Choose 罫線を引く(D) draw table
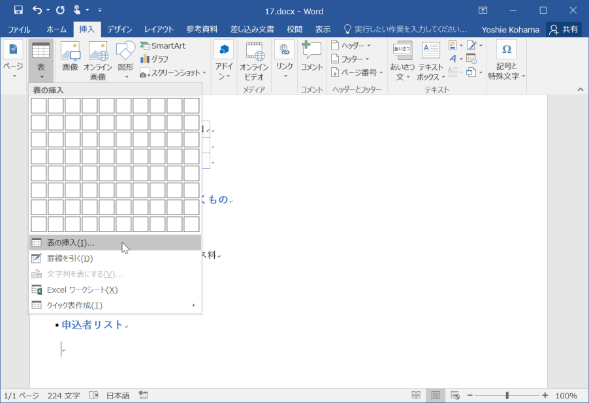The image size is (589, 403). coord(115,258)
